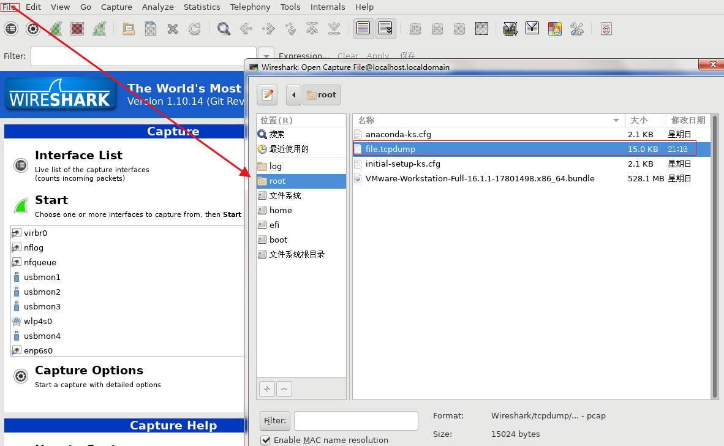Open coloring rules toolbar icon
The width and height of the screenshot is (724, 446).
(x=554, y=29)
